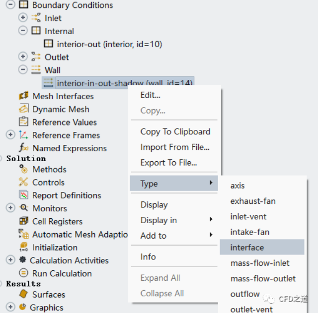This screenshot has width=318, height=313.
Task: Click the Named Expressions fx icon
Action: [x=23, y=148]
